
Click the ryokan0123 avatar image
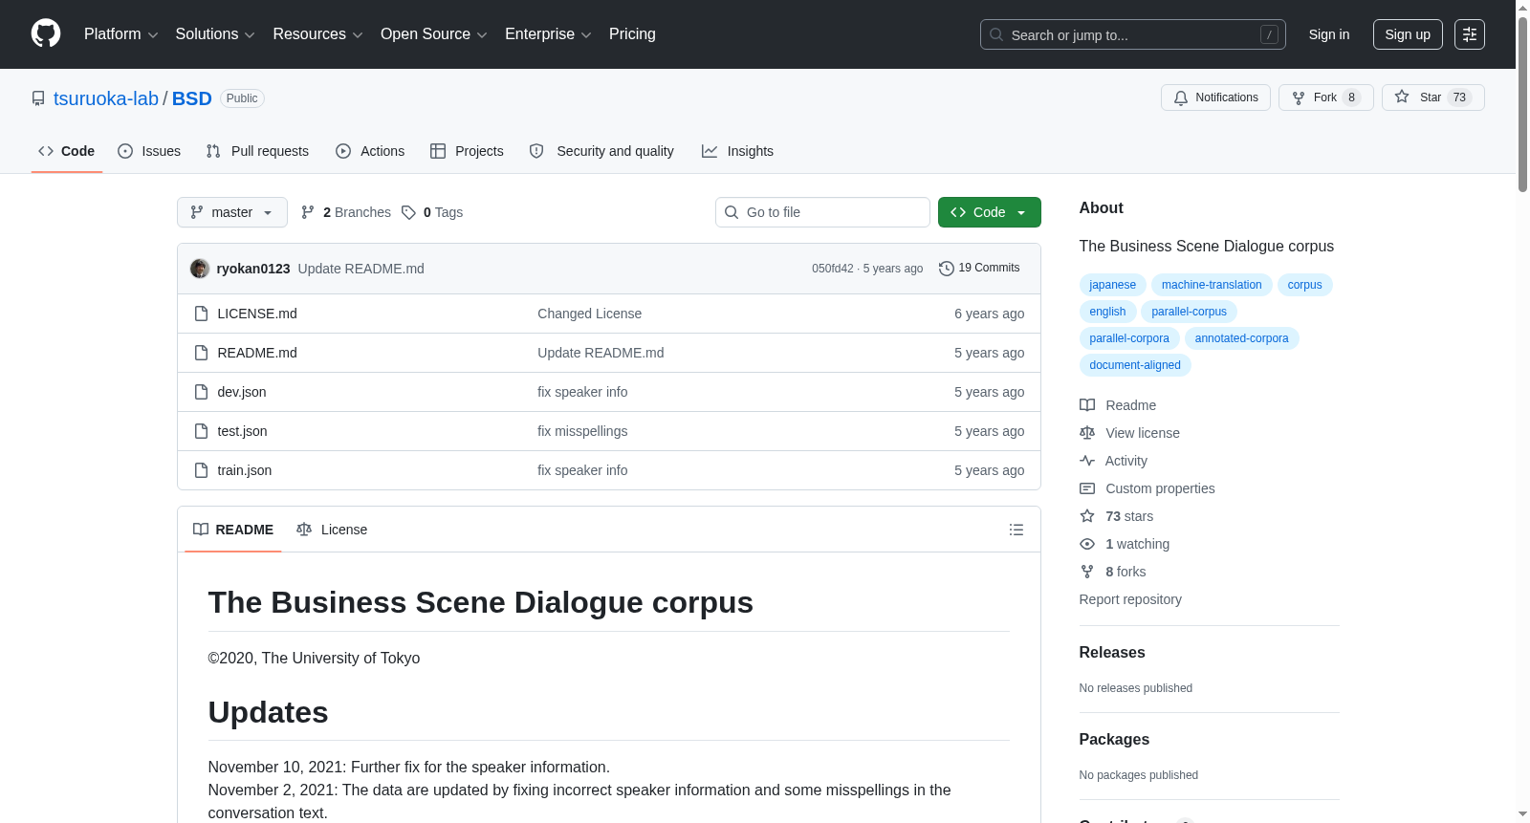click(200, 269)
